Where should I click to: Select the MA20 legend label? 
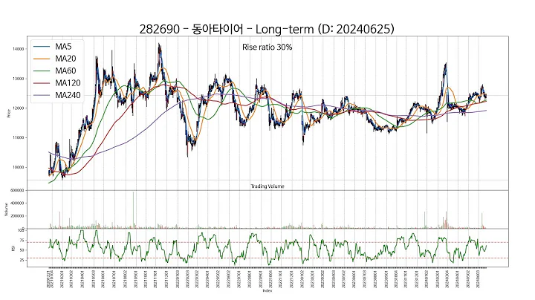[x=65, y=59]
